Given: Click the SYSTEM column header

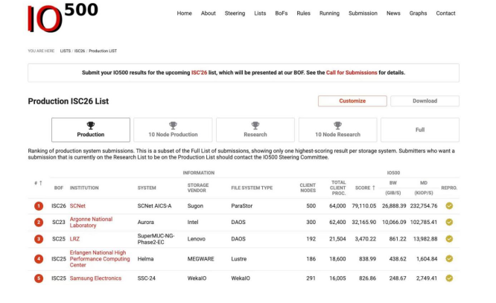Looking at the screenshot, I should (x=147, y=188).
